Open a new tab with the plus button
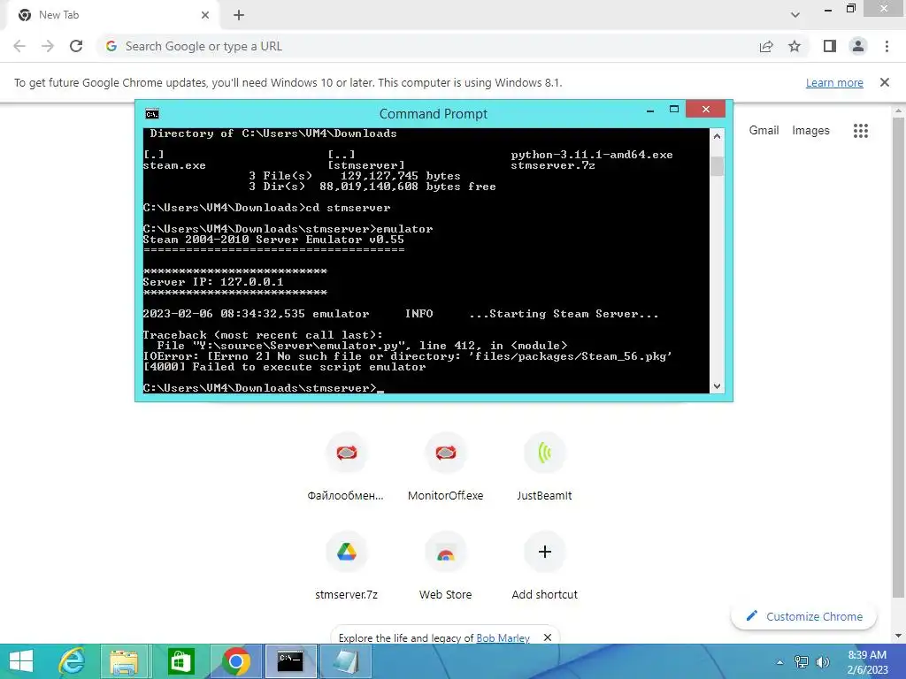This screenshot has height=679, width=906. pyautogui.click(x=239, y=15)
